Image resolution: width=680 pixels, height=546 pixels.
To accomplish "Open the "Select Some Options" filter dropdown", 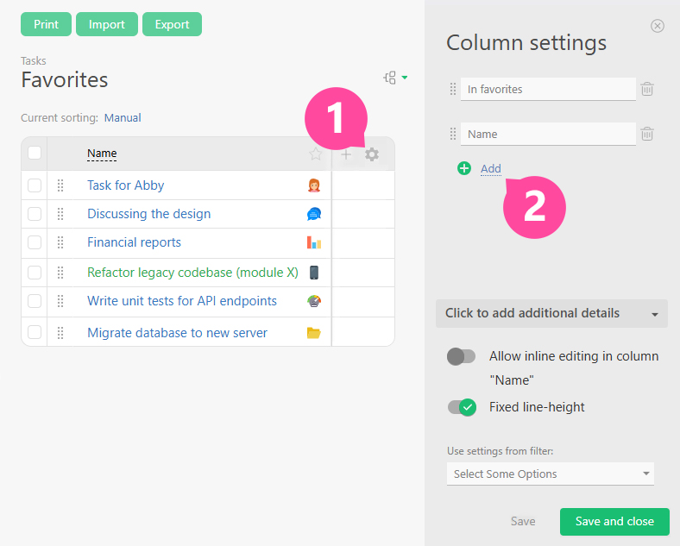I will click(x=550, y=474).
